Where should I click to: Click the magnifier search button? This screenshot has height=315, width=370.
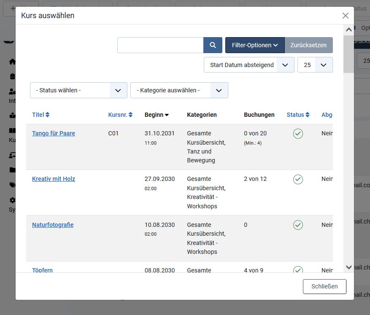coord(213,45)
